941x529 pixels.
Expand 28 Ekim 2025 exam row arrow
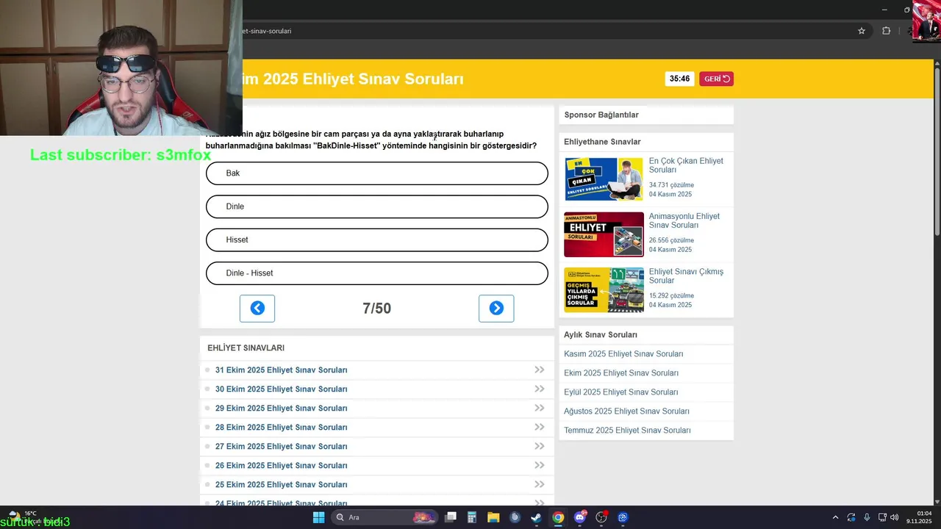click(x=540, y=428)
